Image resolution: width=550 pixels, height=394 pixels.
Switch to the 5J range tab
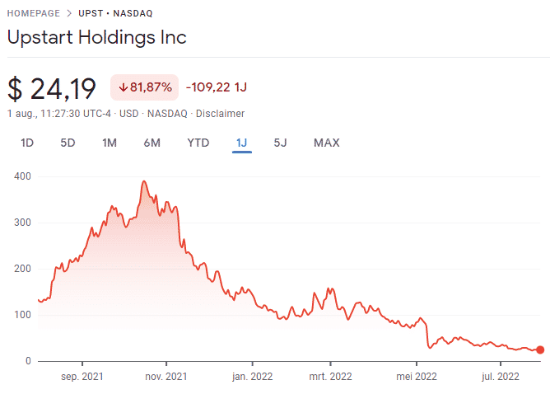tap(280, 143)
